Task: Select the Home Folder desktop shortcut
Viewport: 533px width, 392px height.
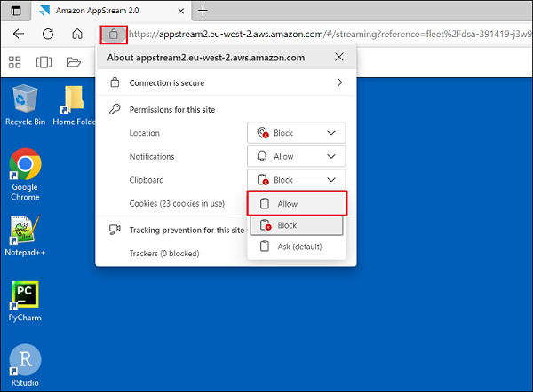Action: coord(74,106)
